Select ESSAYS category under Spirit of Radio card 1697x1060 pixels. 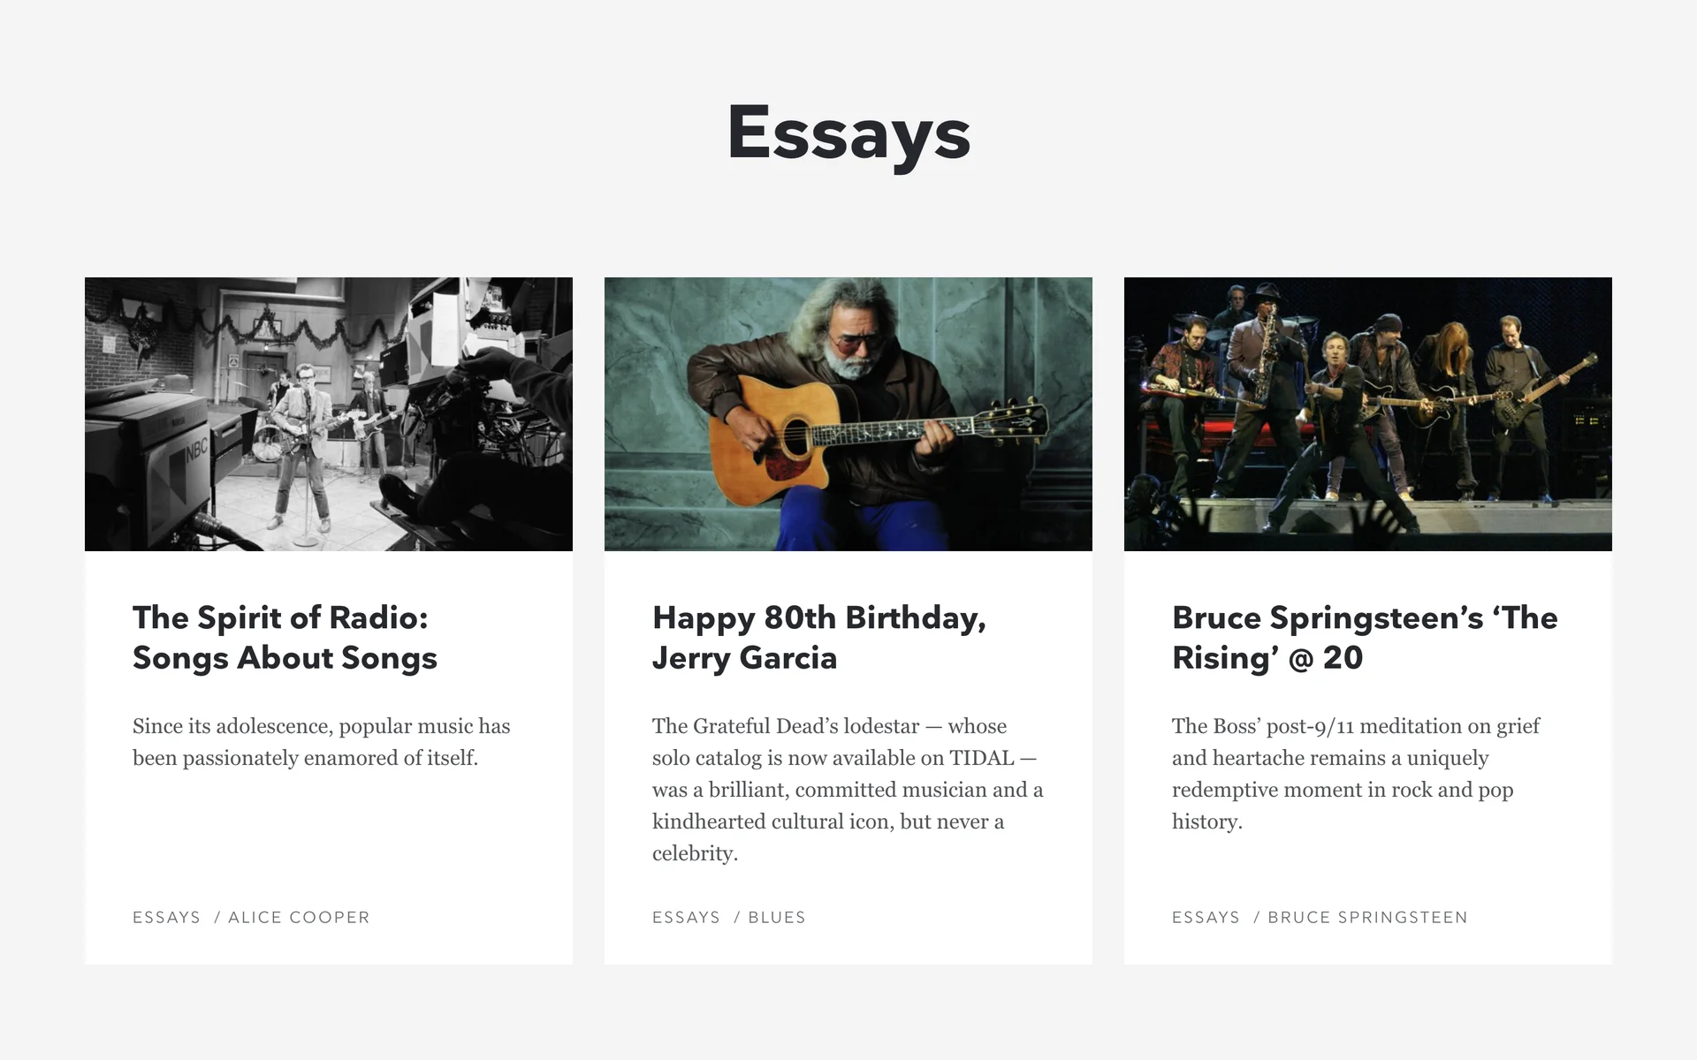pos(166,917)
